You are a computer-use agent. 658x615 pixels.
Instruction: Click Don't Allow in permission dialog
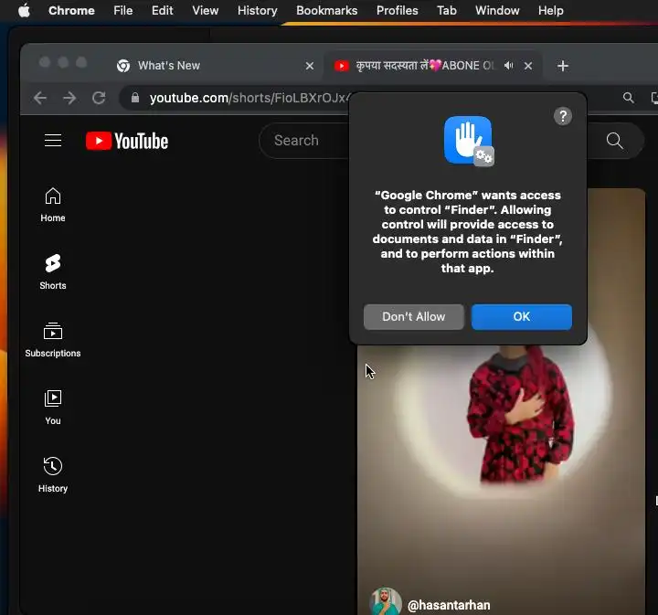tap(414, 317)
